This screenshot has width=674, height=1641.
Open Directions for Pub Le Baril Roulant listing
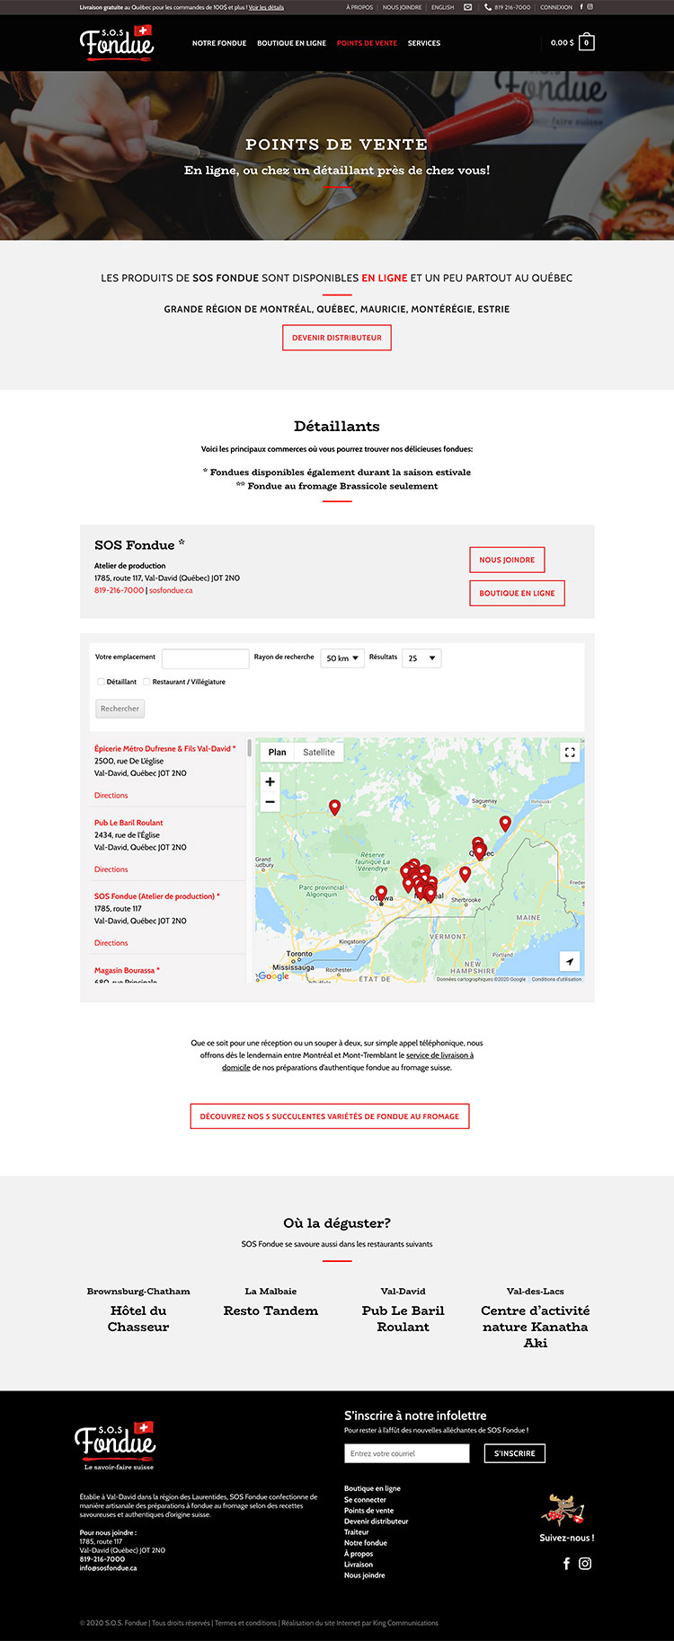click(x=111, y=869)
